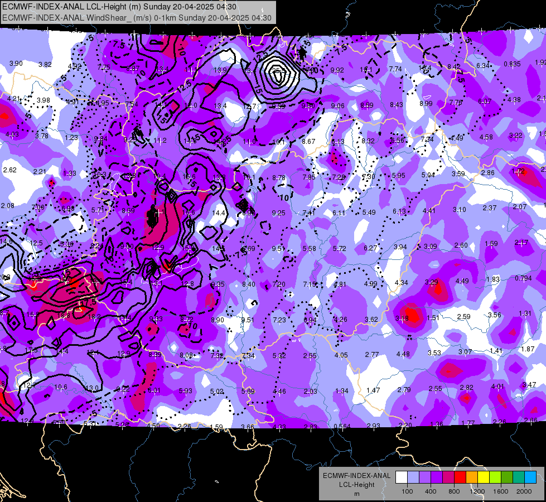Select the white legend swatch below 100

pos(402,477)
